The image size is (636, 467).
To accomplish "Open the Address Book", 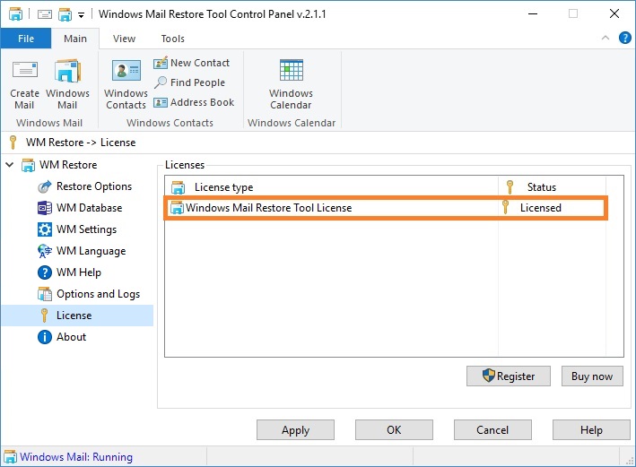I will [194, 102].
